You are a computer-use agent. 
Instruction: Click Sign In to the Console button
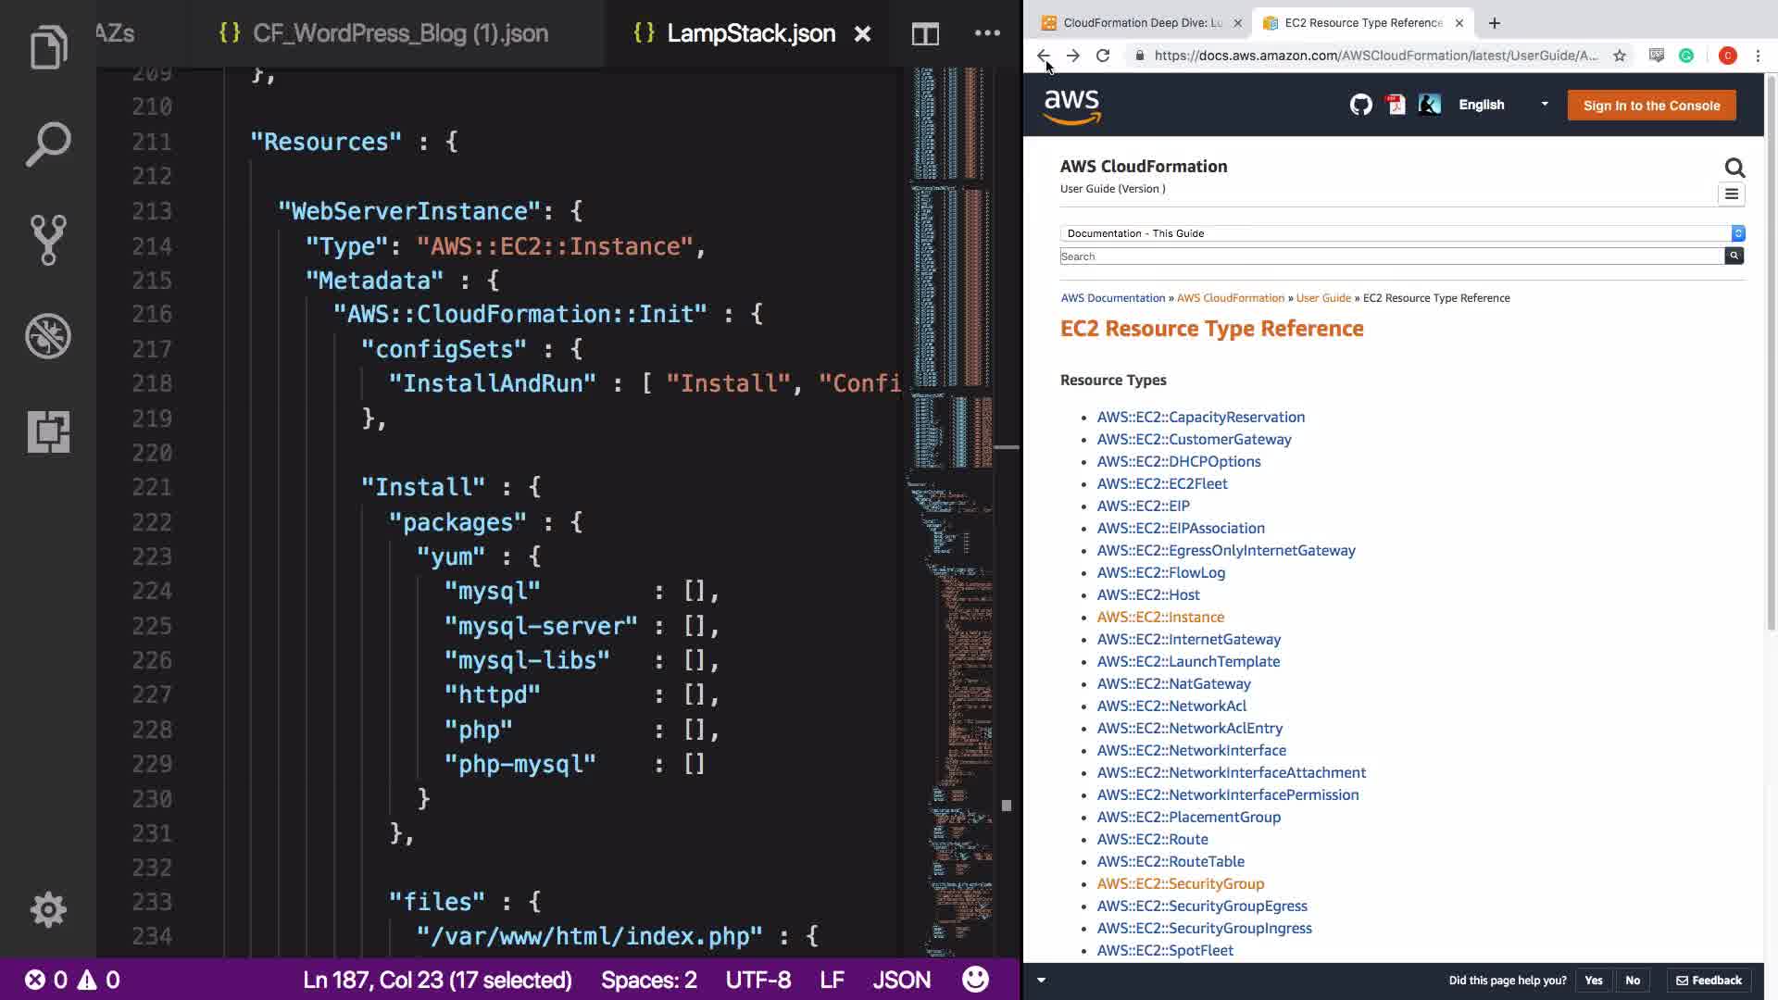click(x=1651, y=106)
